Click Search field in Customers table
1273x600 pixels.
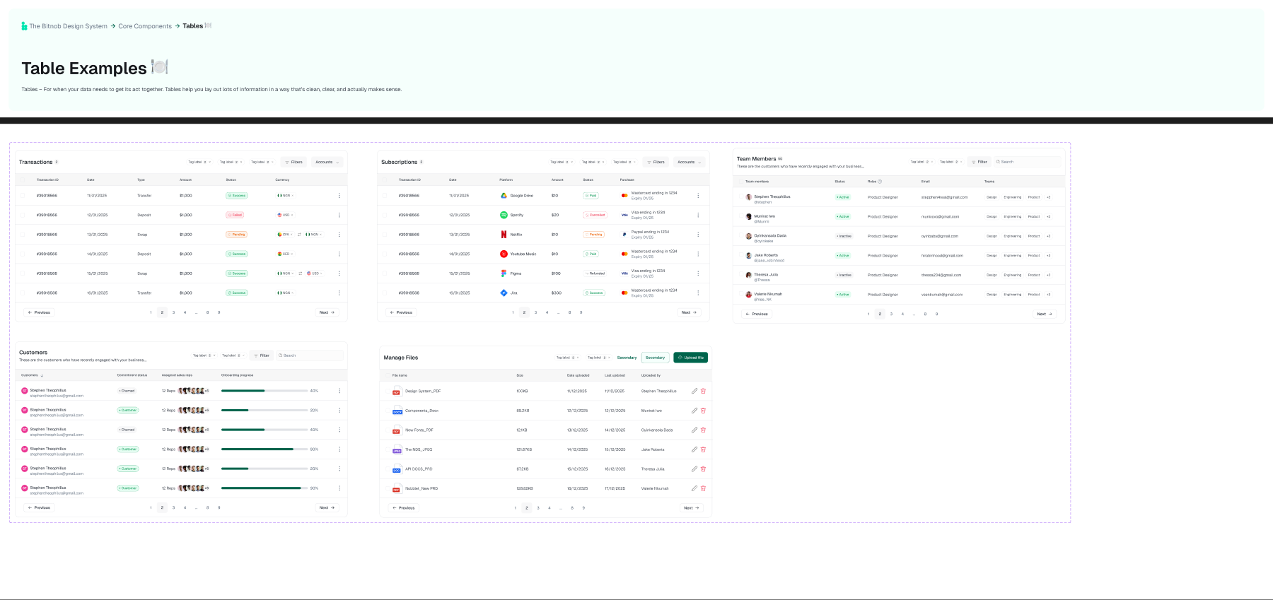click(x=310, y=355)
